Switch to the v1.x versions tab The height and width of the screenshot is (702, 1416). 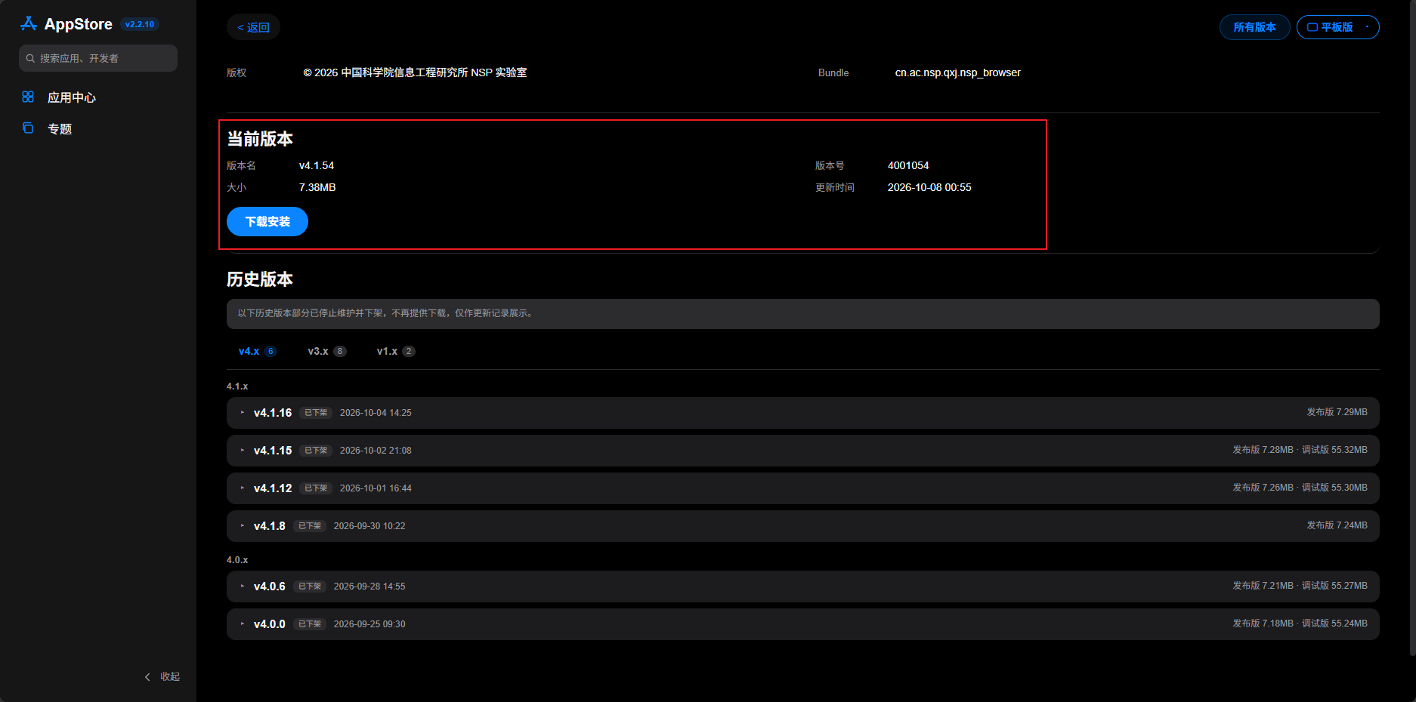click(396, 351)
